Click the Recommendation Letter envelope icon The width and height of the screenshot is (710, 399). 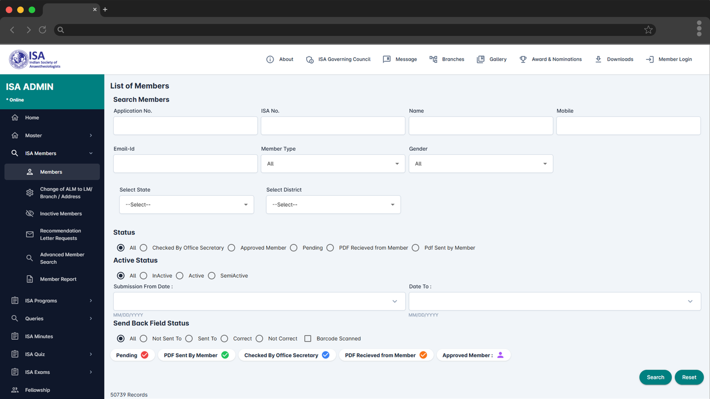point(30,235)
